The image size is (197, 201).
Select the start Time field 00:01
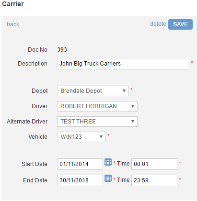pos(154,164)
